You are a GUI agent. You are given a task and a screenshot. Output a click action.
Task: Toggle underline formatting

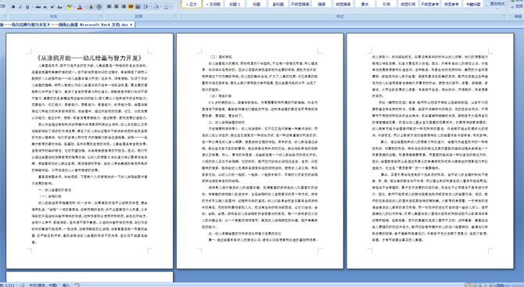(27, 7)
